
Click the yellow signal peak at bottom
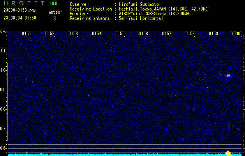point(229,153)
